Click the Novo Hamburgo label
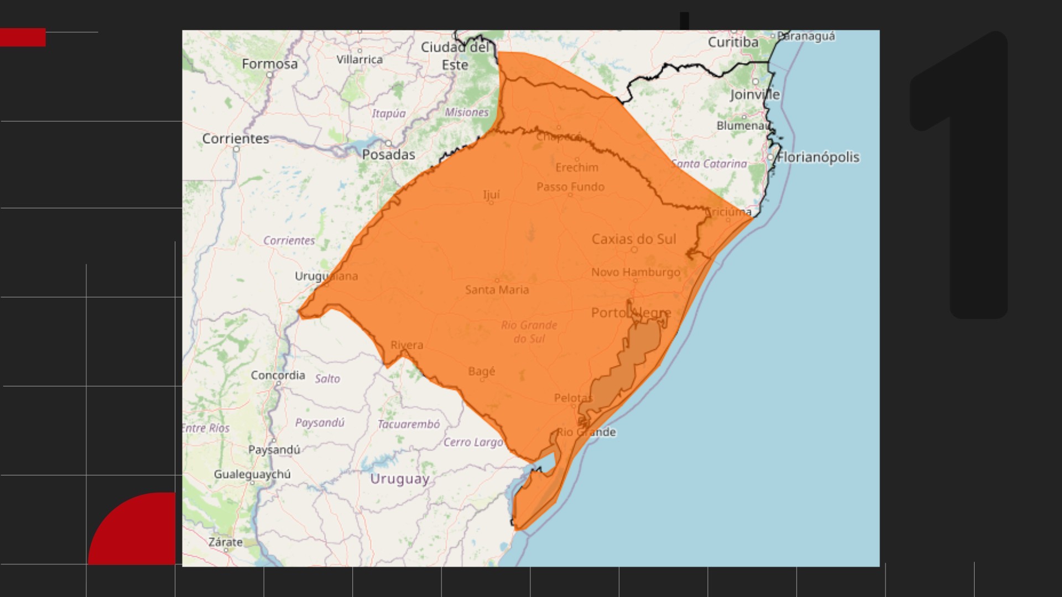The image size is (1062, 597). [x=636, y=273]
